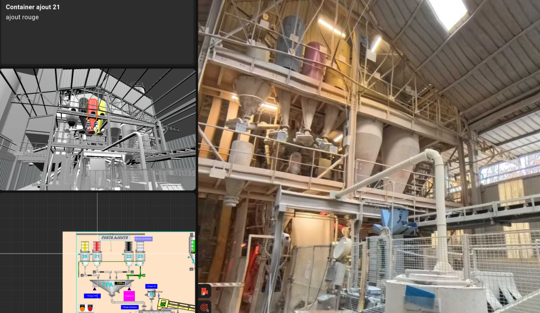Click the blue button below the magenta square
Screen dimensions: 540x313
[x=130, y=307]
